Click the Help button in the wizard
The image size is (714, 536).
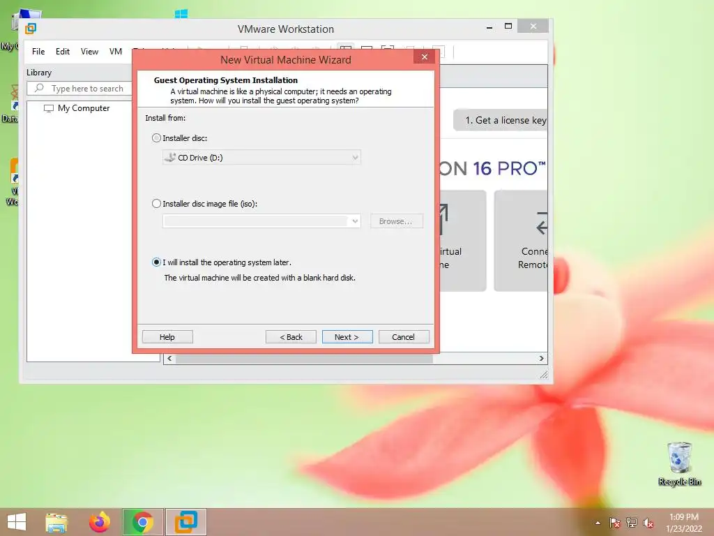(167, 337)
